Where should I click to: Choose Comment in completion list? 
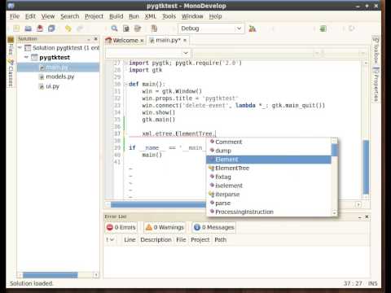[x=269, y=142]
